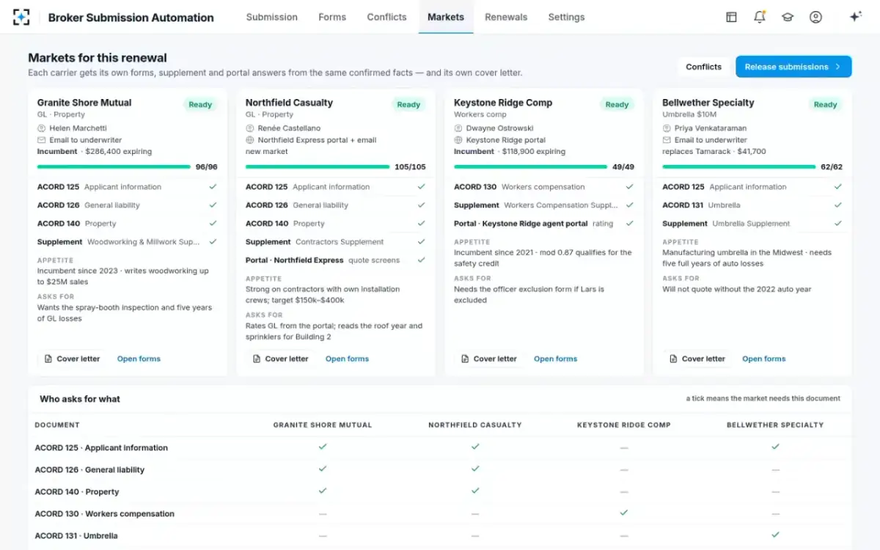Select the Markets tab
This screenshot has width=880, height=550.
[446, 17]
